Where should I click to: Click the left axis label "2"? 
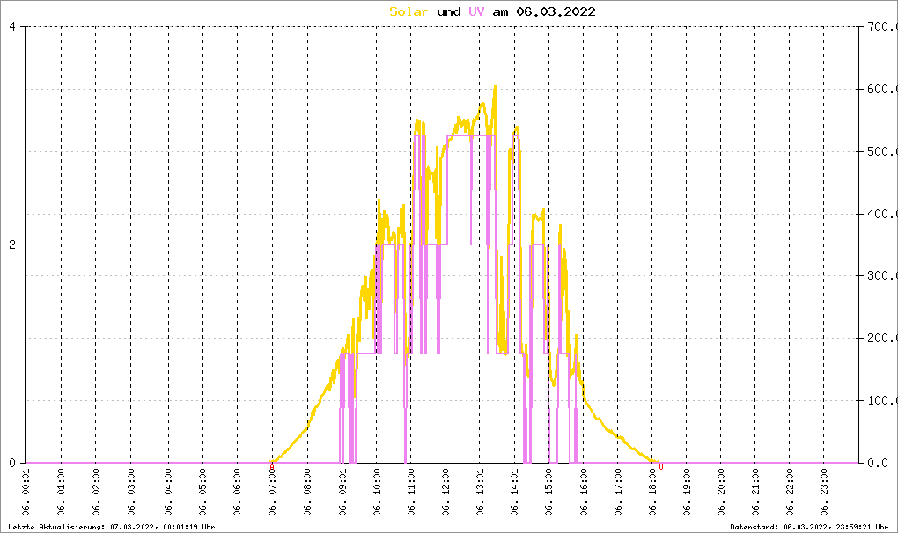12,245
